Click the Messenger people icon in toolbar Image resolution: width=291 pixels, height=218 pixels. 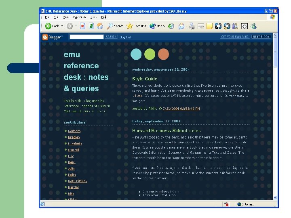point(253,26)
